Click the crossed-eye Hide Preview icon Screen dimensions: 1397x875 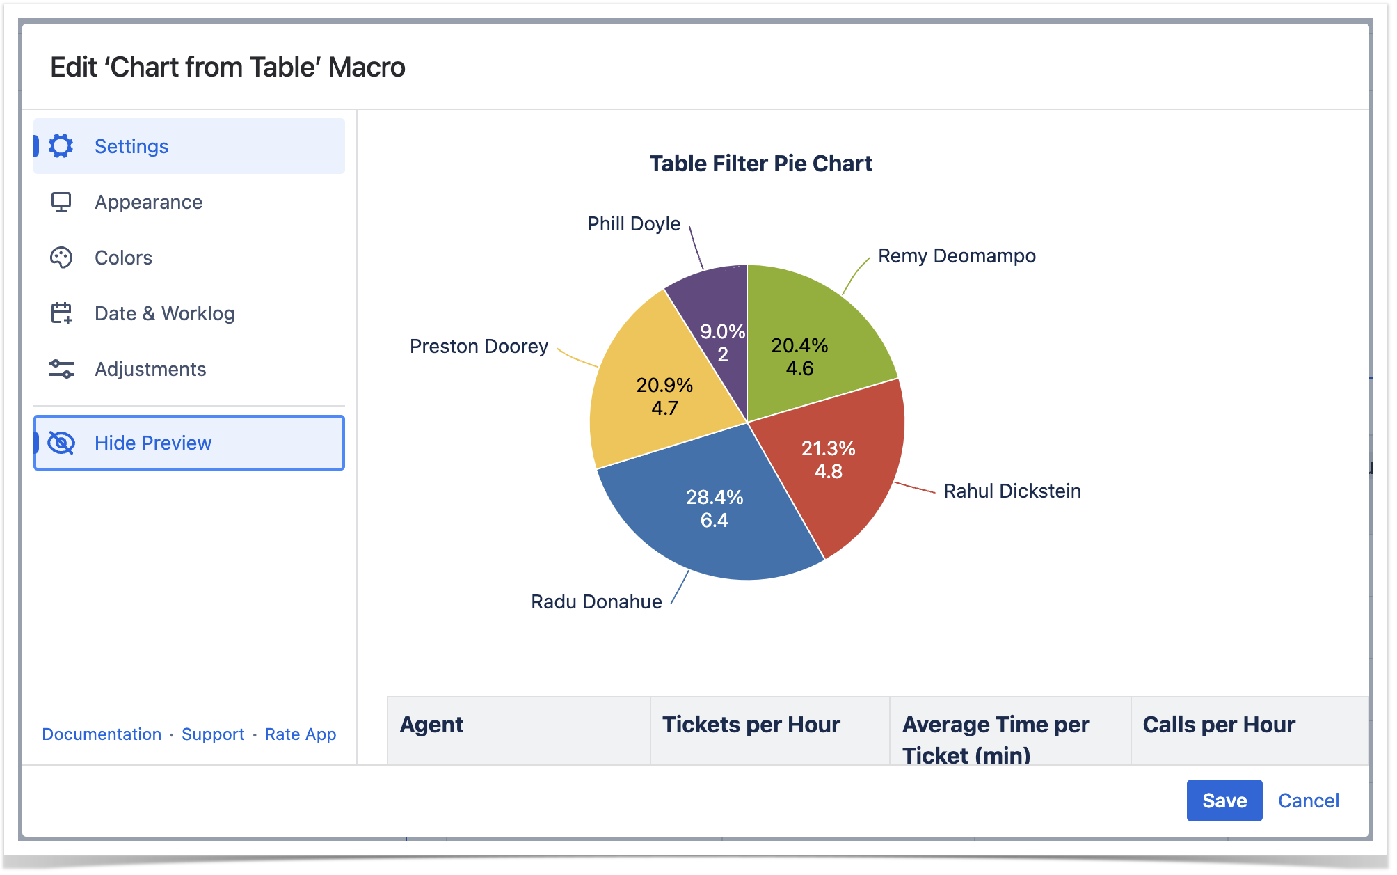61,443
